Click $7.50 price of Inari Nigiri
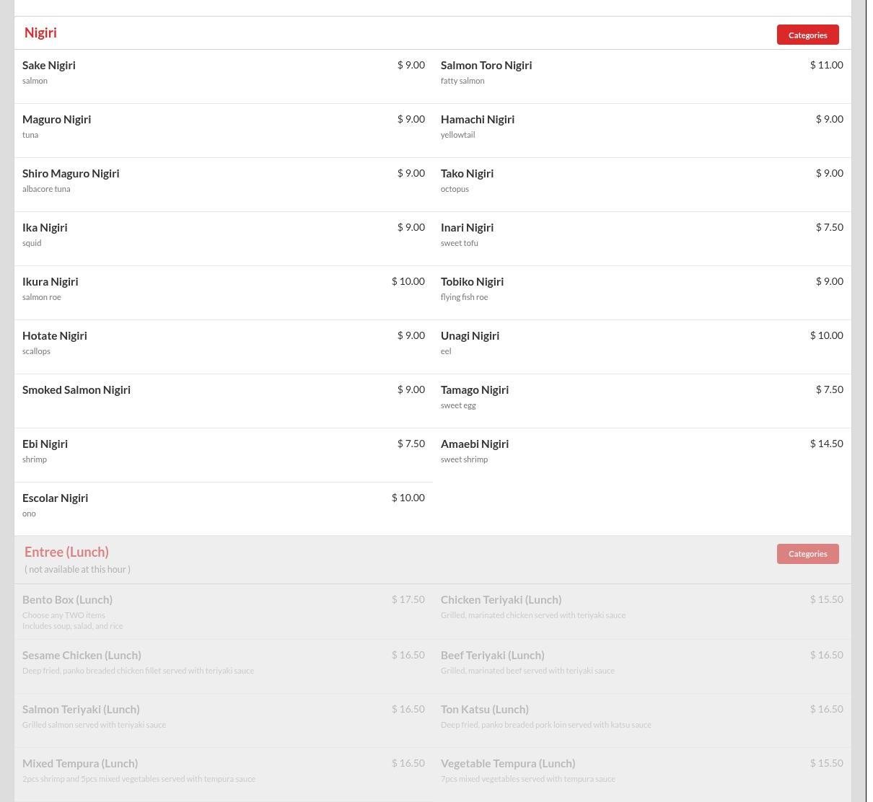Viewport: 873px width, 802px height. (829, 227)
